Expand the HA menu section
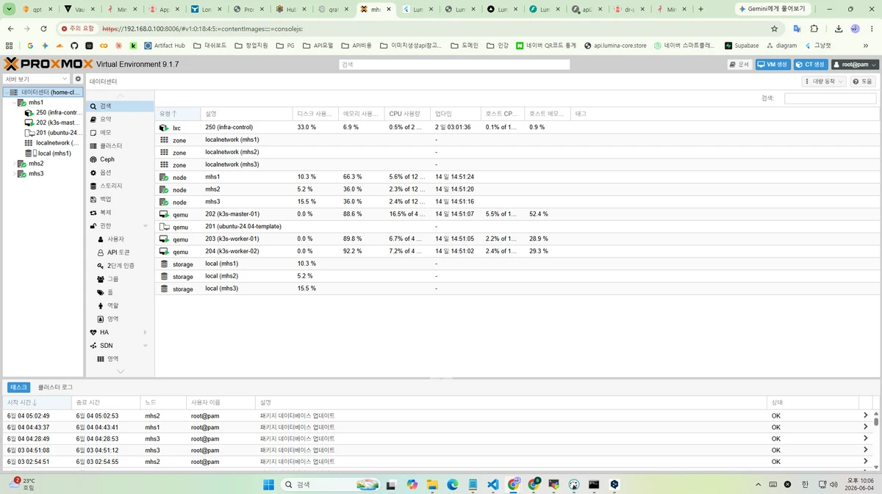The image size is (882, 494). click(x=146, y=333)
